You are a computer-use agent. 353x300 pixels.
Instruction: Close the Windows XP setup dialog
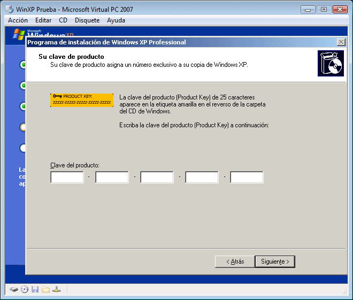click(341, 42)
